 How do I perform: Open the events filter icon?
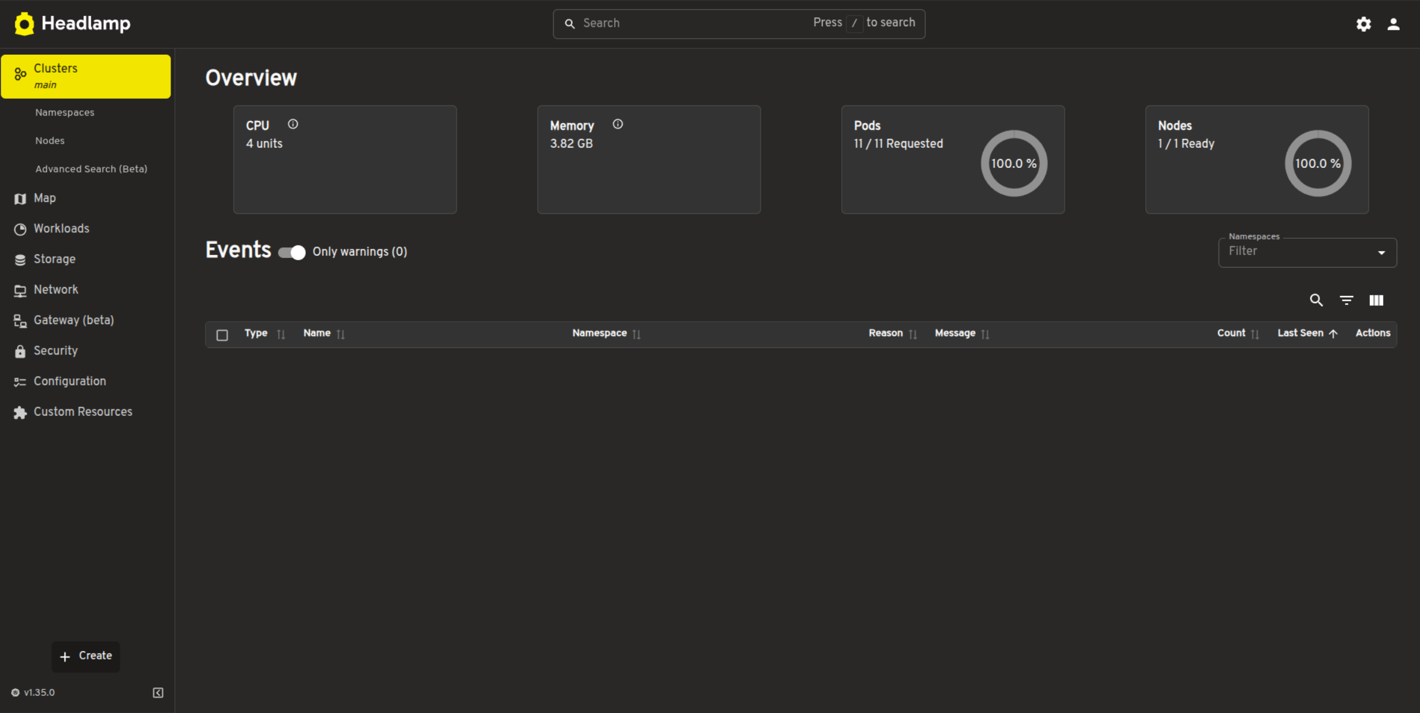tap(1346, 300)
